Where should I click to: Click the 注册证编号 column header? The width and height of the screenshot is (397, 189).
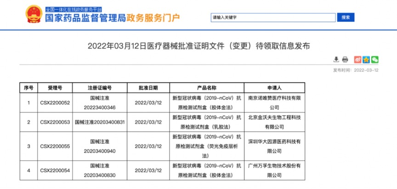tap(100, 88)
